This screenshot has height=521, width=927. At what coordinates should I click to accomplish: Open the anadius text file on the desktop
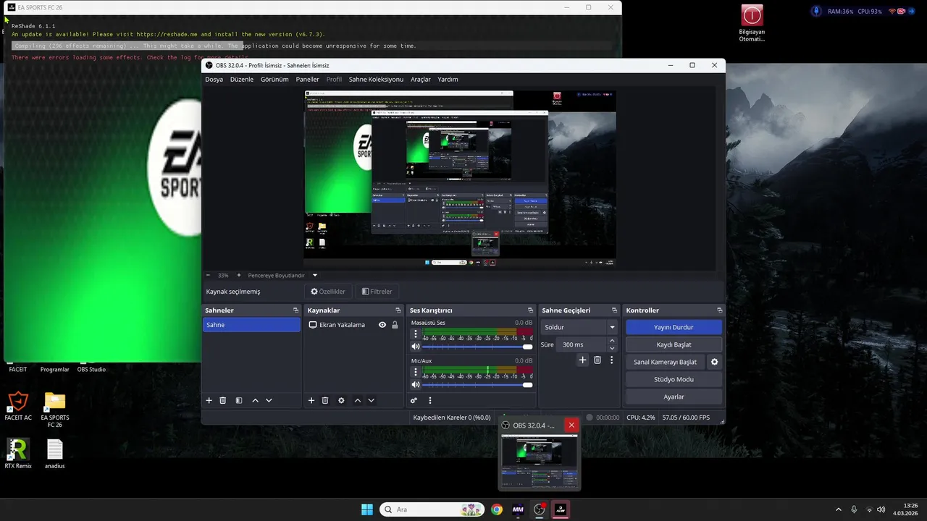55,454
